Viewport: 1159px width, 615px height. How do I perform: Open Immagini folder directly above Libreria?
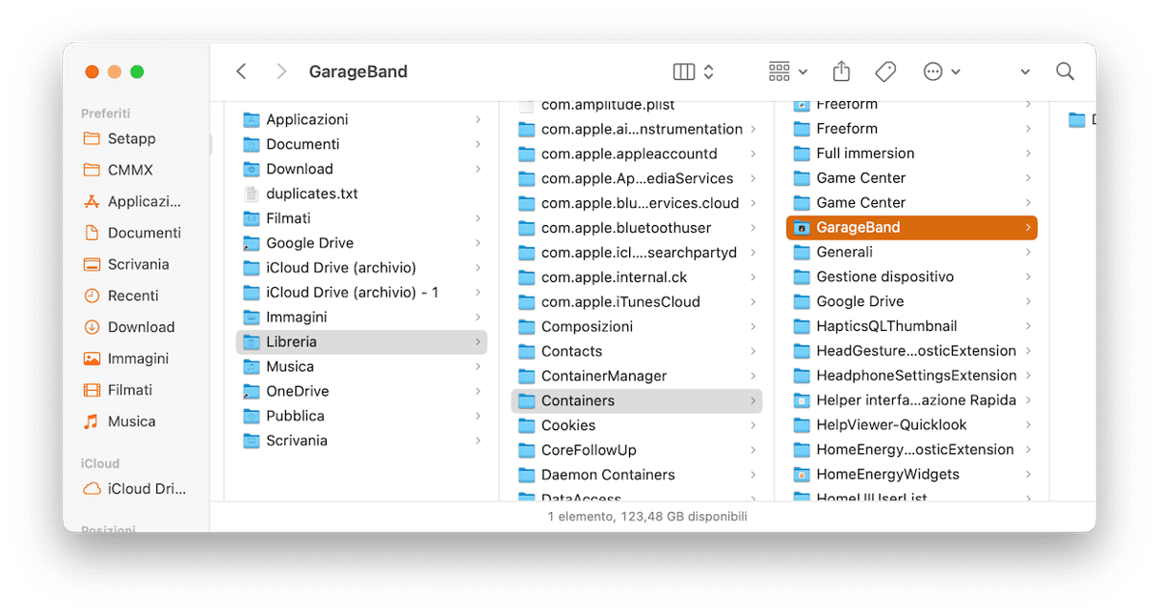(x=361, y=317)
